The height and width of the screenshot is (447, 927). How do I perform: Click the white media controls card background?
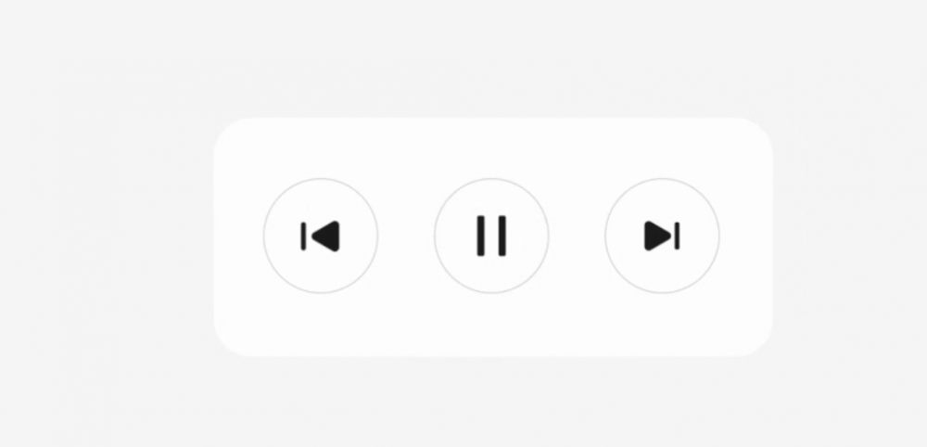492,147
